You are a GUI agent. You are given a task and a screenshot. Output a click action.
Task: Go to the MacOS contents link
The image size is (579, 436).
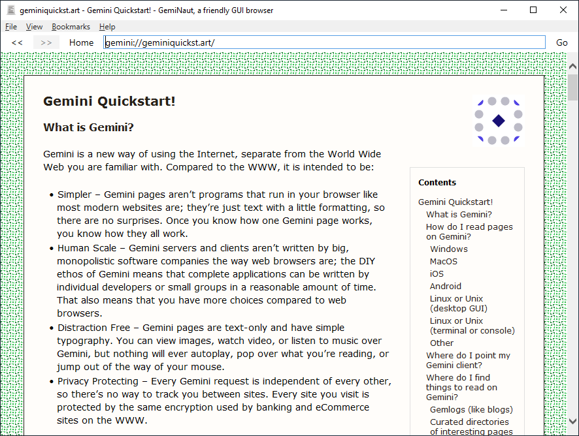pyautogui.click(x=443, y=261)
